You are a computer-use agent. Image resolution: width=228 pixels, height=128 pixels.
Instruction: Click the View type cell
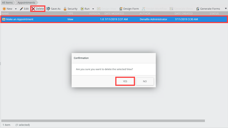70,19
